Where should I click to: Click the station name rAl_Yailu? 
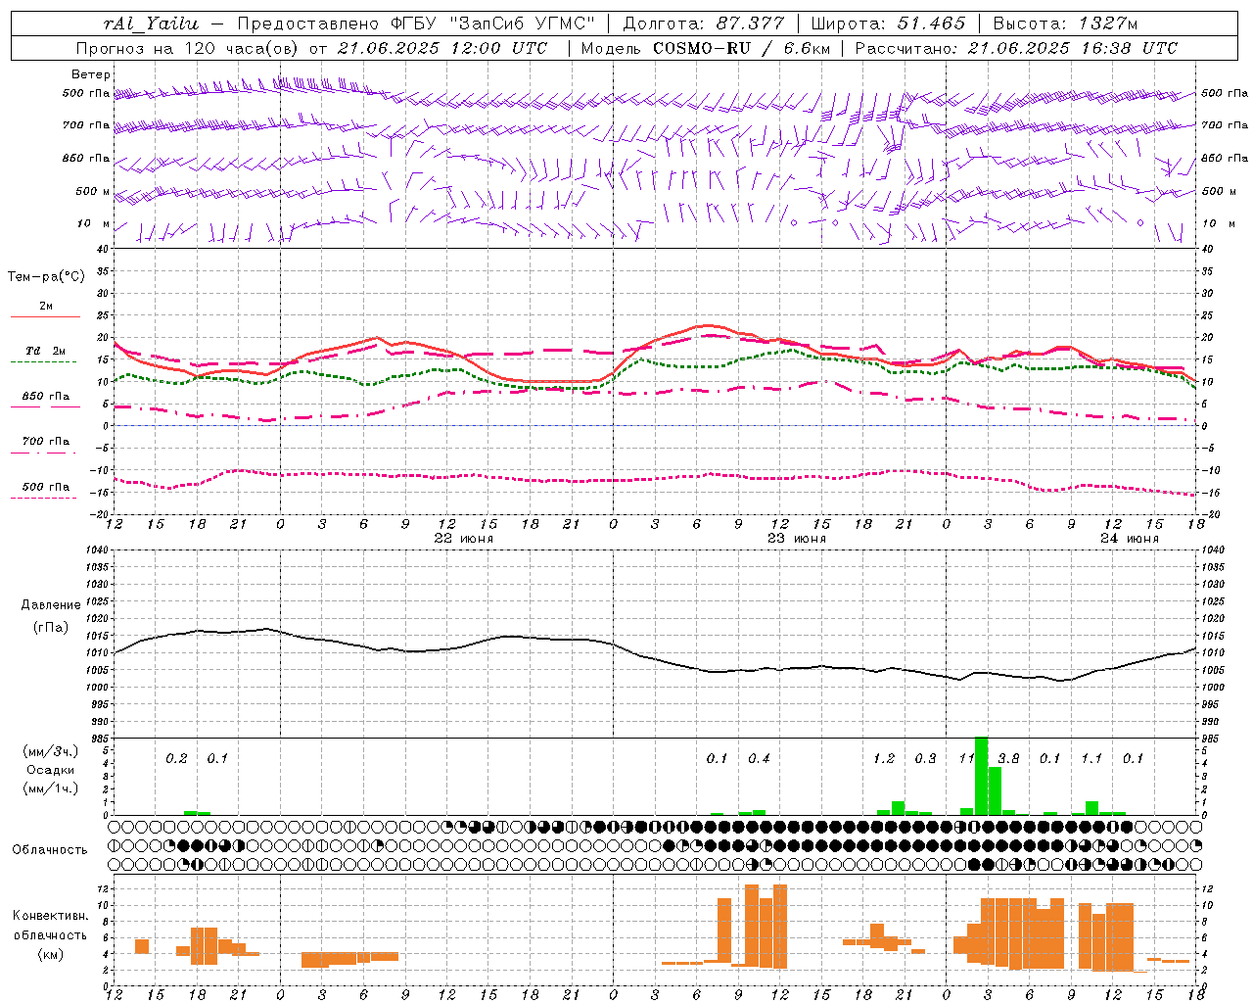pyautogui.click(x=151, y=24)
